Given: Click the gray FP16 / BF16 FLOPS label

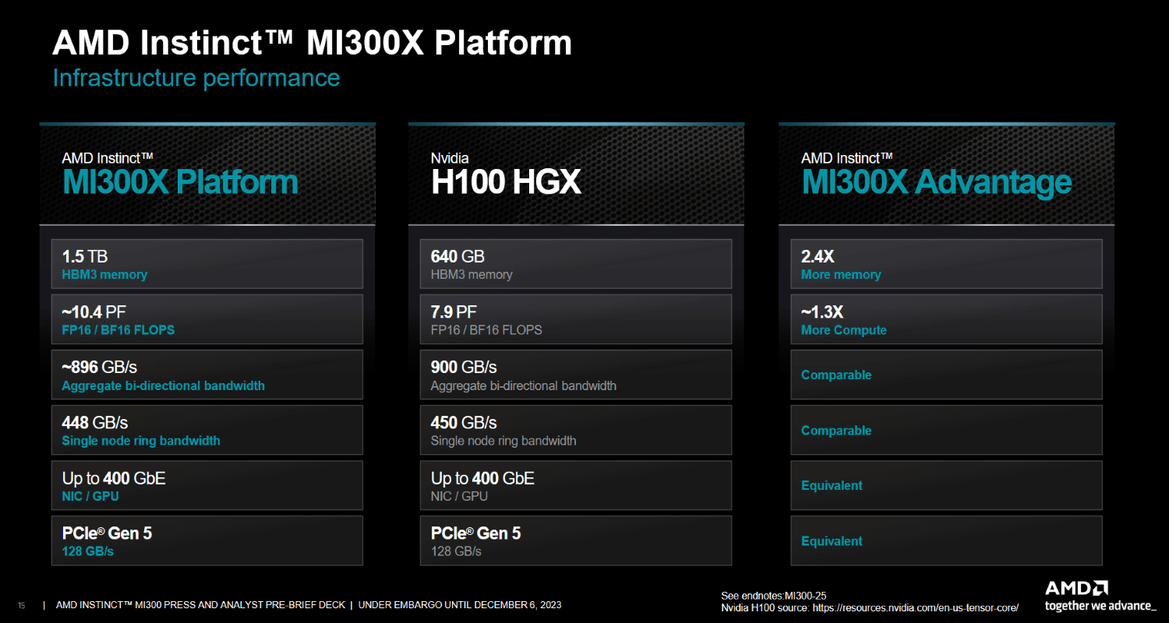Looking at the screenshot, I should click(486, 330).
